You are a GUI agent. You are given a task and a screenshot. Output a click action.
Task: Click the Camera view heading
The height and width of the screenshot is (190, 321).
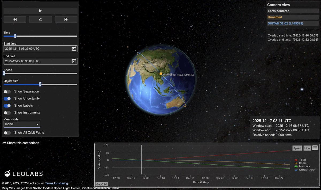point(278,5)
